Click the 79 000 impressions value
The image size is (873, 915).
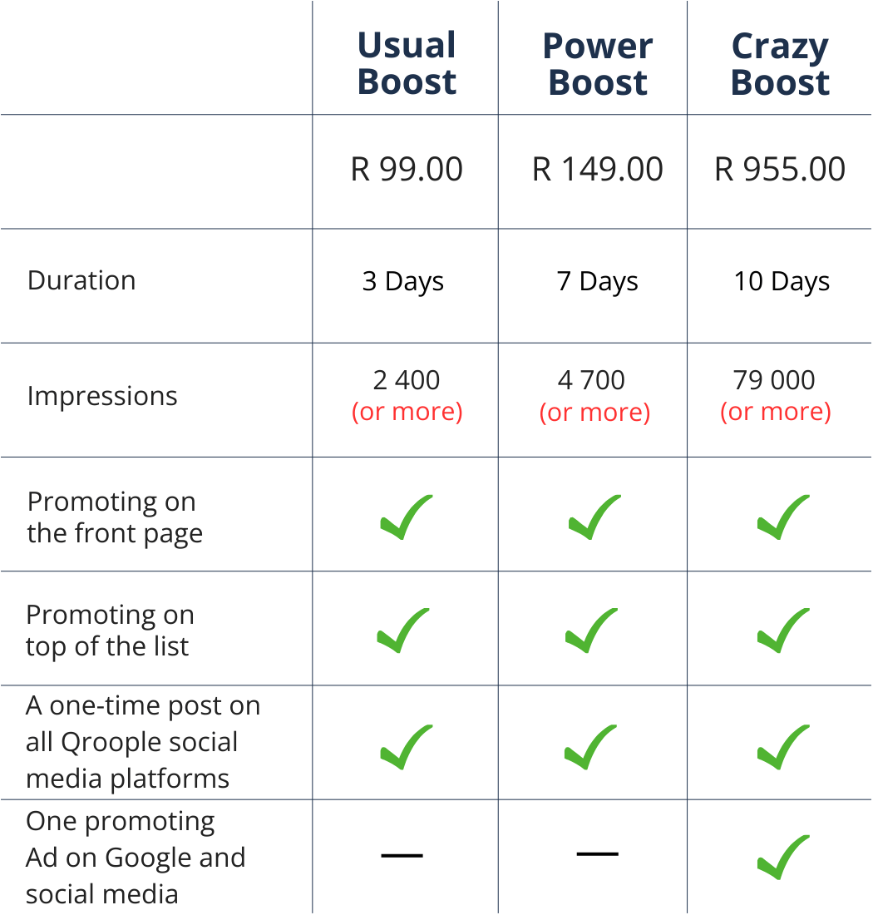[775, 380]
